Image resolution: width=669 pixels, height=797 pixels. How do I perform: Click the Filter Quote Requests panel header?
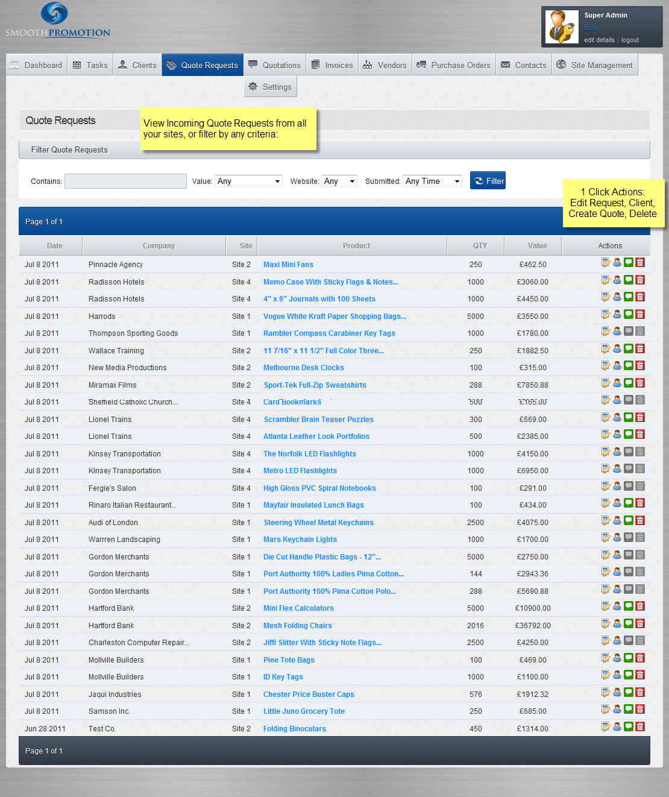click(334, 150)
